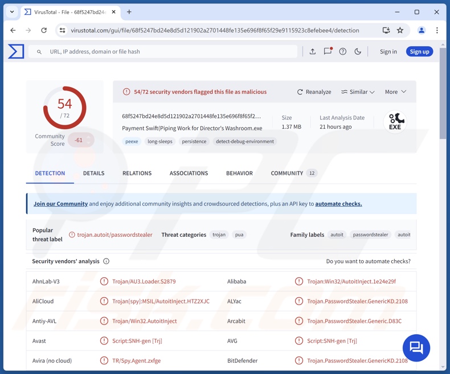Click the peexe tag
This screenshot has width=450, height=374.
pos(132,141)
